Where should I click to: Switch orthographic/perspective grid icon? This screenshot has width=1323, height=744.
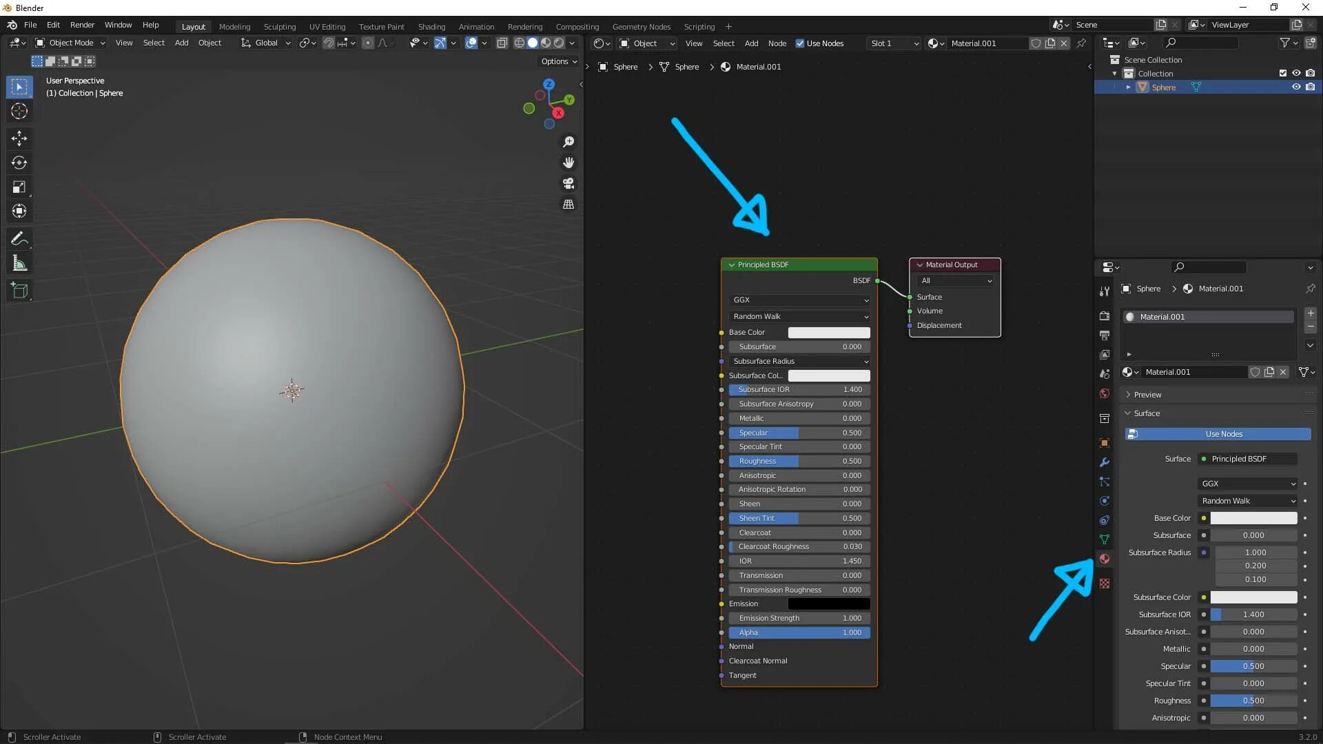pyautogui.click(x=568, y=205)
